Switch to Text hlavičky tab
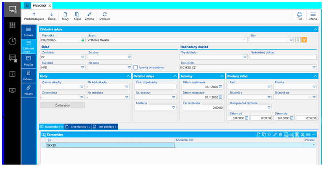Viewport: 323px width, 169px height. click(78, 127)
